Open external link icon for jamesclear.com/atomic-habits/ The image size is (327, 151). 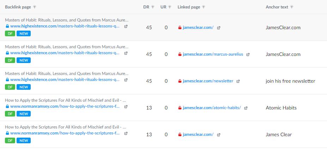click(246, 108)
